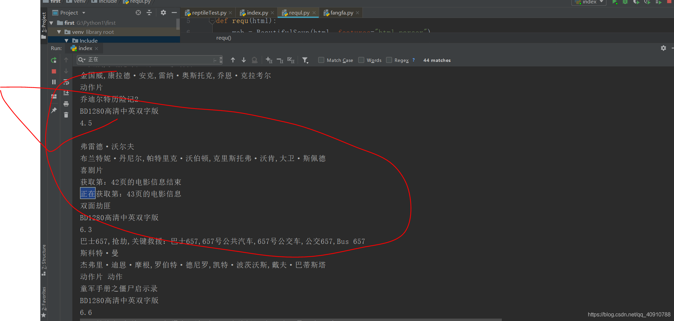Click the console horizontal scrollbar
The image size is (674, 321).
pyautogui.click(x=291, y=320)
